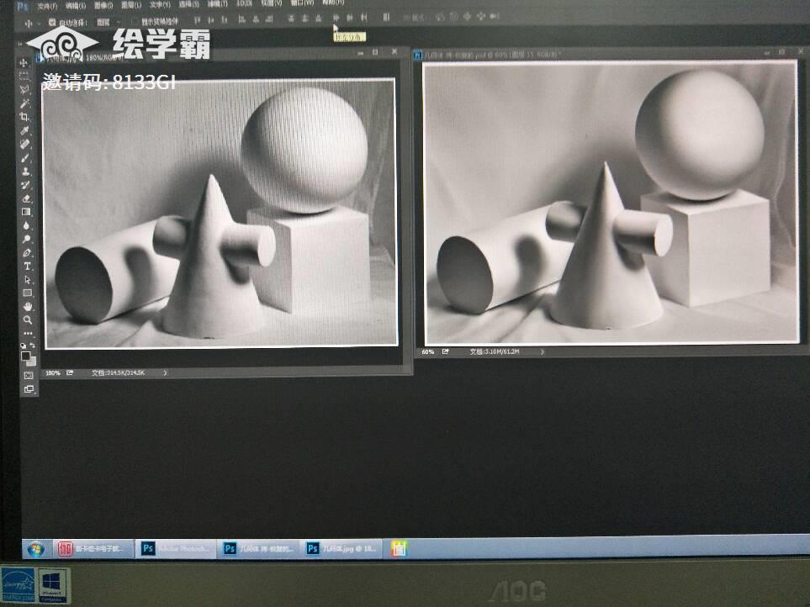Open the 编辑(E) menu
The width and height of the screenshot is (810, 607).
pyautogui.click(x=76, y=6)
